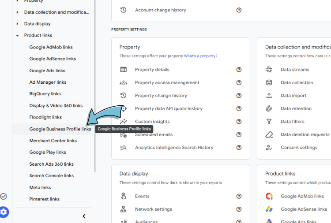
Task: Click the Consent settings person icon
Action: [269, 148]
